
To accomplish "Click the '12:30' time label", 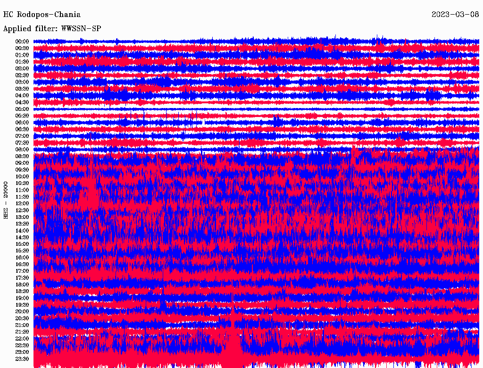I will click(22, 210).
